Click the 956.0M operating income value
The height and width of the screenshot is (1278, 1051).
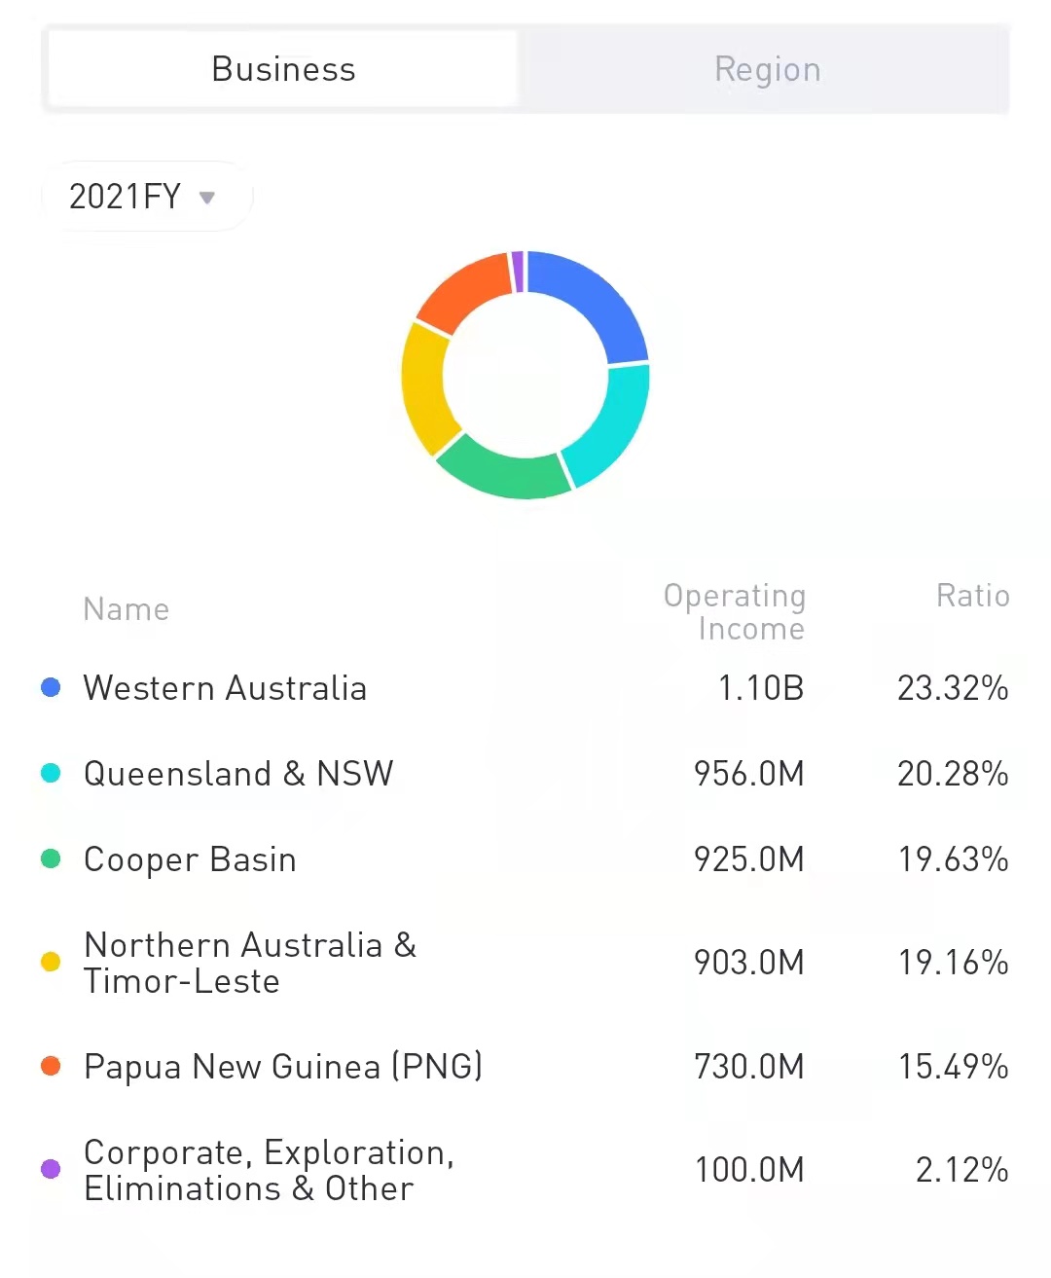coord(749,774)
